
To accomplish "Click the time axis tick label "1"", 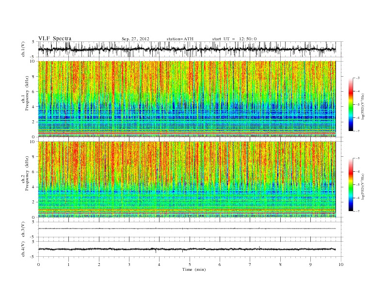I will coord(68,264).
